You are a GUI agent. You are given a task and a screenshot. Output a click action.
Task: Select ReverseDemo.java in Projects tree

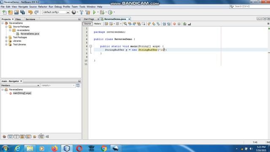[30, 34]
